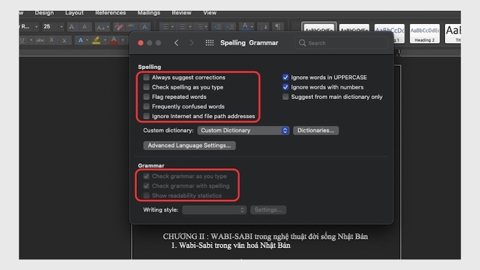Click the increase font size icon

point(72,27)
